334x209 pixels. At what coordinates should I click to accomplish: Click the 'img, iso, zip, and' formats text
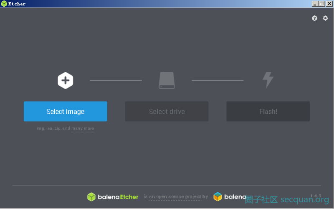point(53,128)
